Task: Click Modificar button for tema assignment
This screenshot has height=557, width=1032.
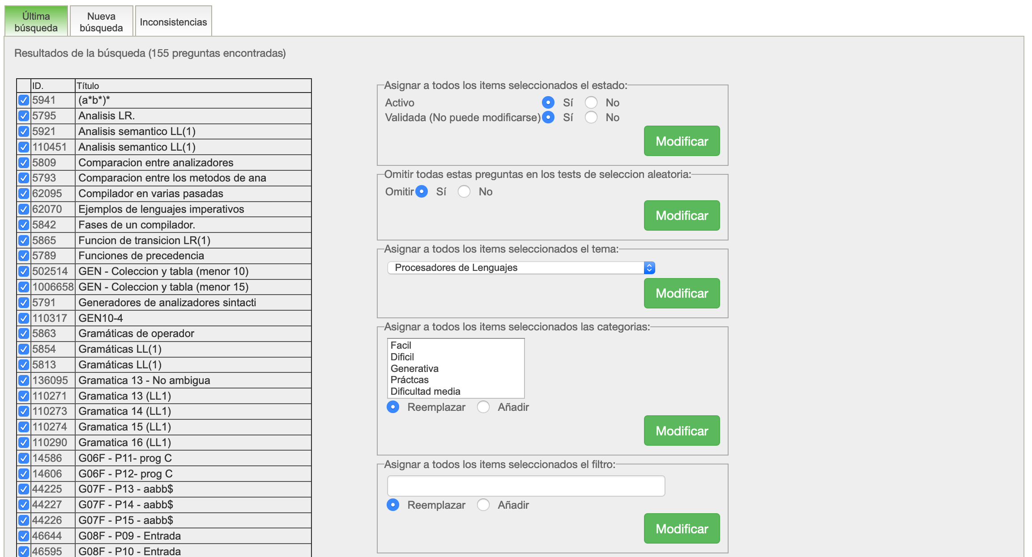Action: [x=681, y=293]
